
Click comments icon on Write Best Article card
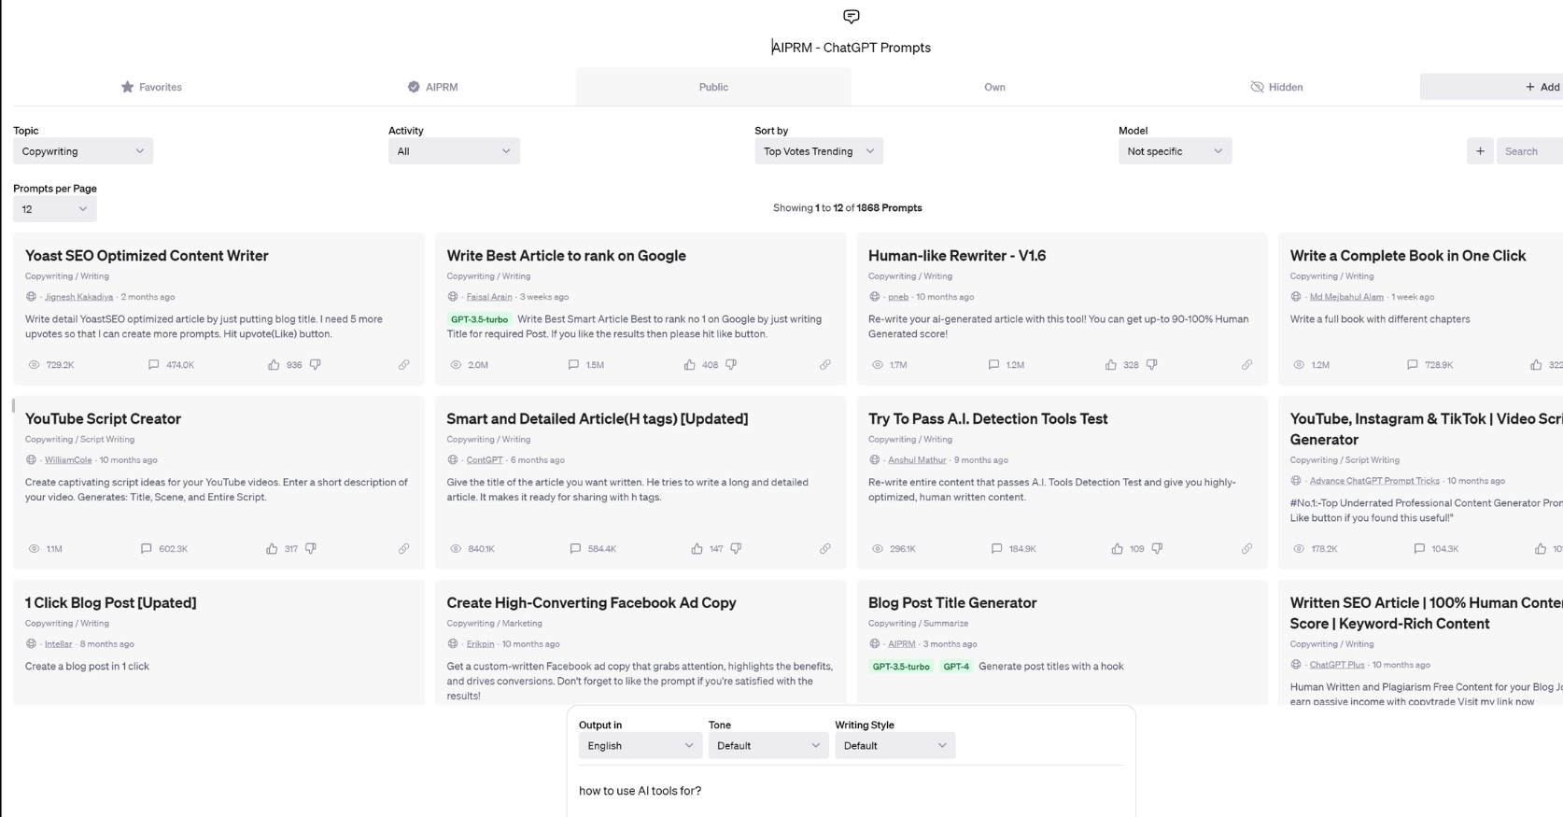(573, 365)
